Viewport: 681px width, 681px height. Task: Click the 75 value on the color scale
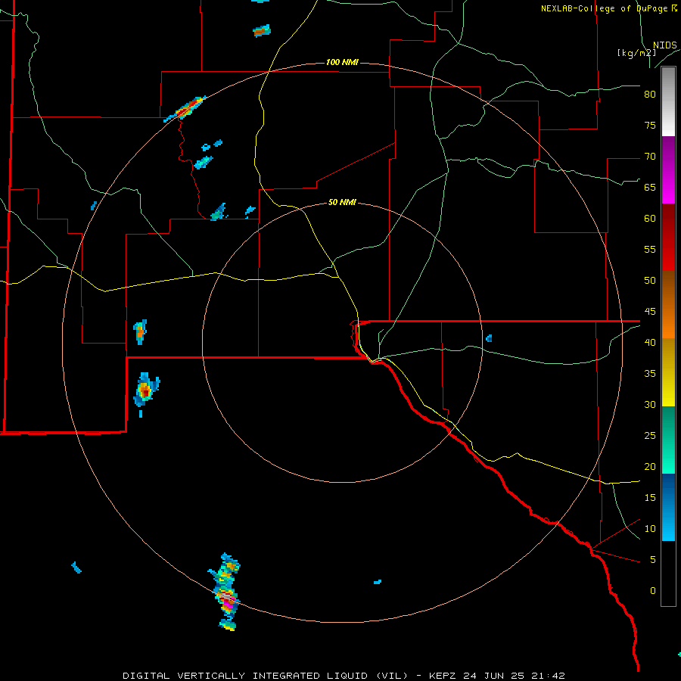(x=650, y=125)
